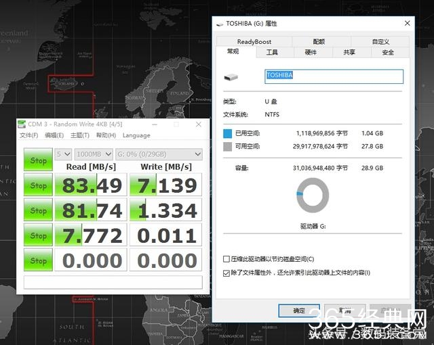Click the gray free space color square
434x345 pixels.
[227, 146]
